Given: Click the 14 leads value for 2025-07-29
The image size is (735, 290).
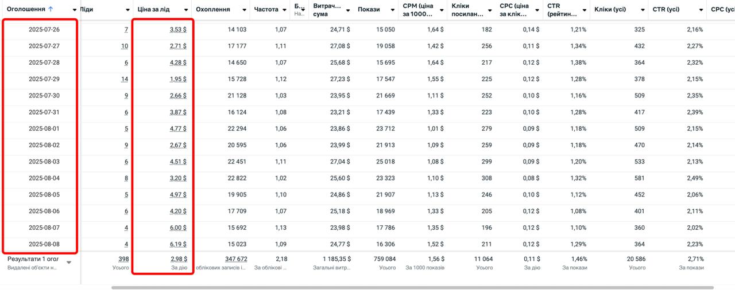Looking at the screenshot, I should pos(125,79).
